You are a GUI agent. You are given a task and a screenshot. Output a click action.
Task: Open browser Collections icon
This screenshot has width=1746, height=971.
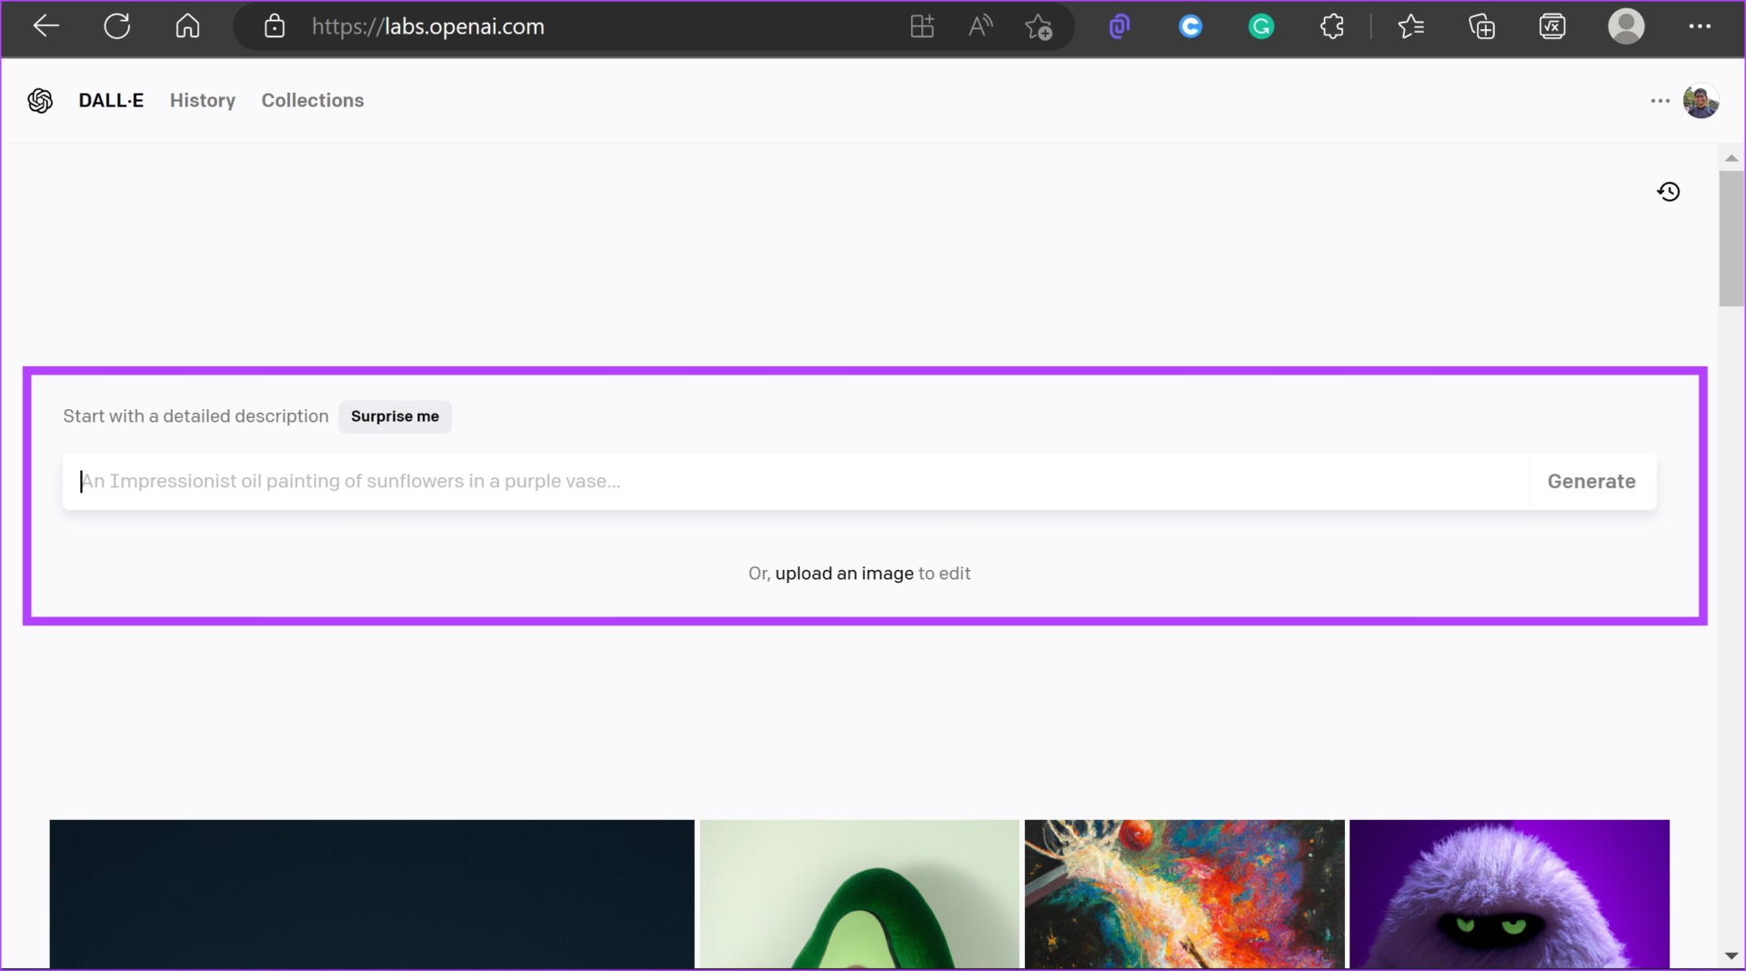tap(1481, 27)
